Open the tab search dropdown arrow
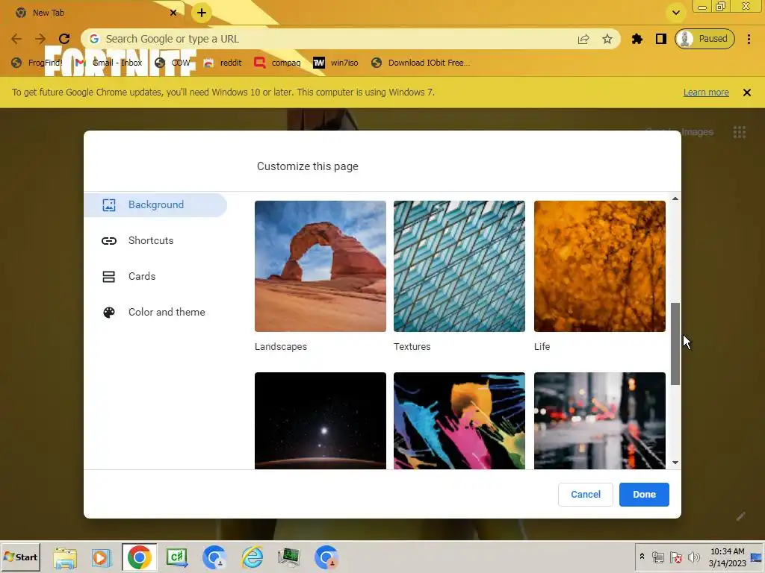765x573 pixels. click(675, 13)
